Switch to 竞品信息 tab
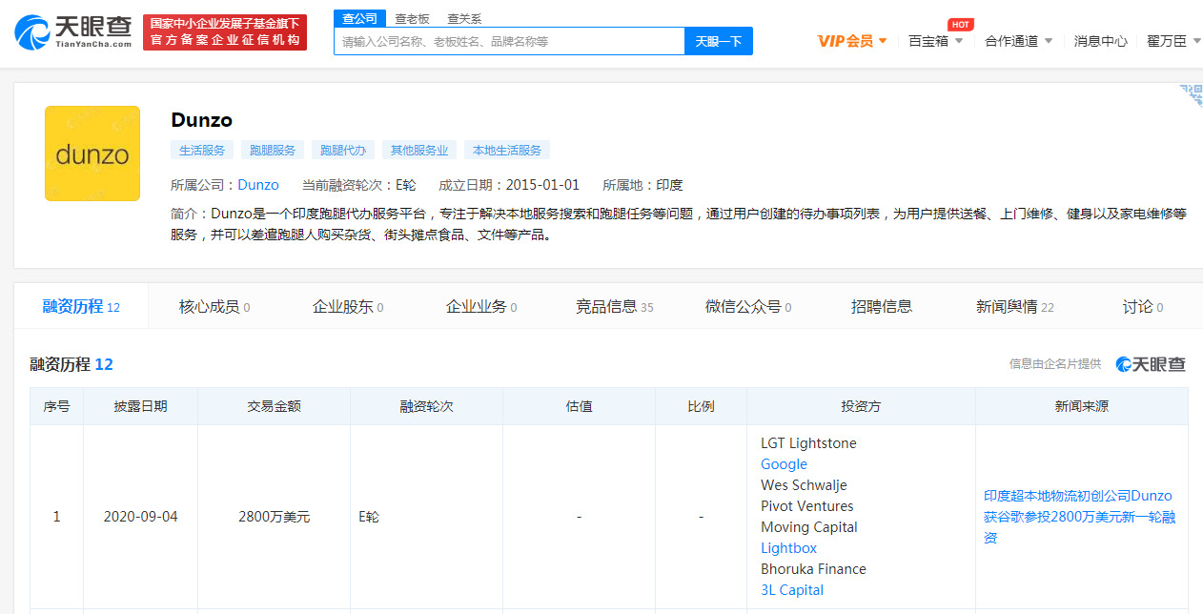Viewport: 1203px width, 614px height. click(615, 306)
